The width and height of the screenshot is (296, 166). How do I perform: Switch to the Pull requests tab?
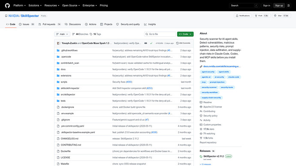(50, 24)
